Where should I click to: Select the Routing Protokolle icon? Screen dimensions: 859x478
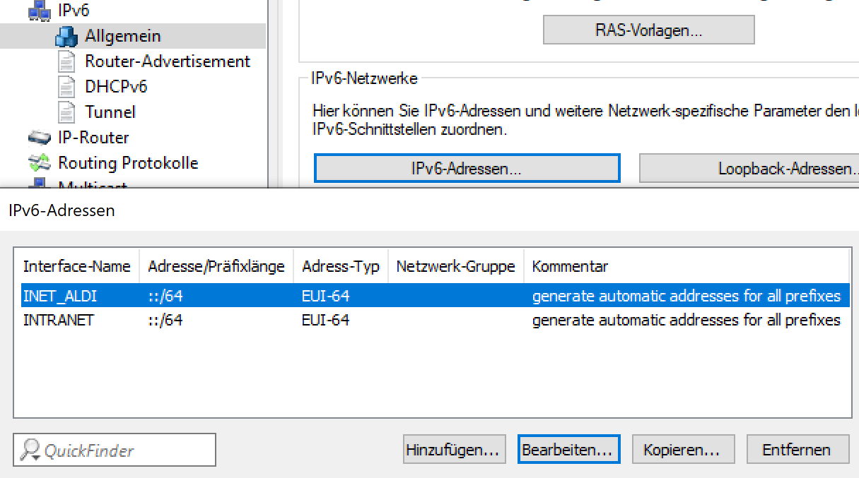(x=39, y=162)
